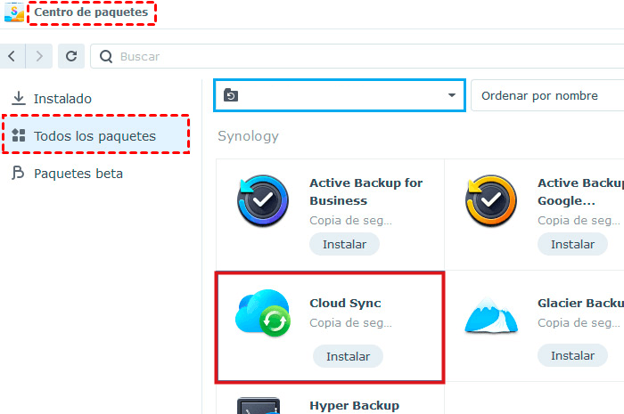Click Glacier Backup 'Copia de seg...' description
Screen dimensions: 624x414
(579, 322)
